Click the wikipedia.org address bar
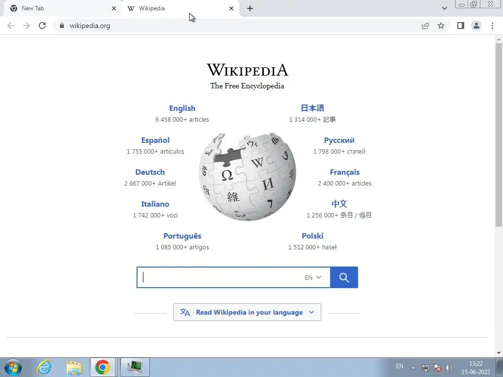The height and width of the screenshot is (377, 503). 237,26
